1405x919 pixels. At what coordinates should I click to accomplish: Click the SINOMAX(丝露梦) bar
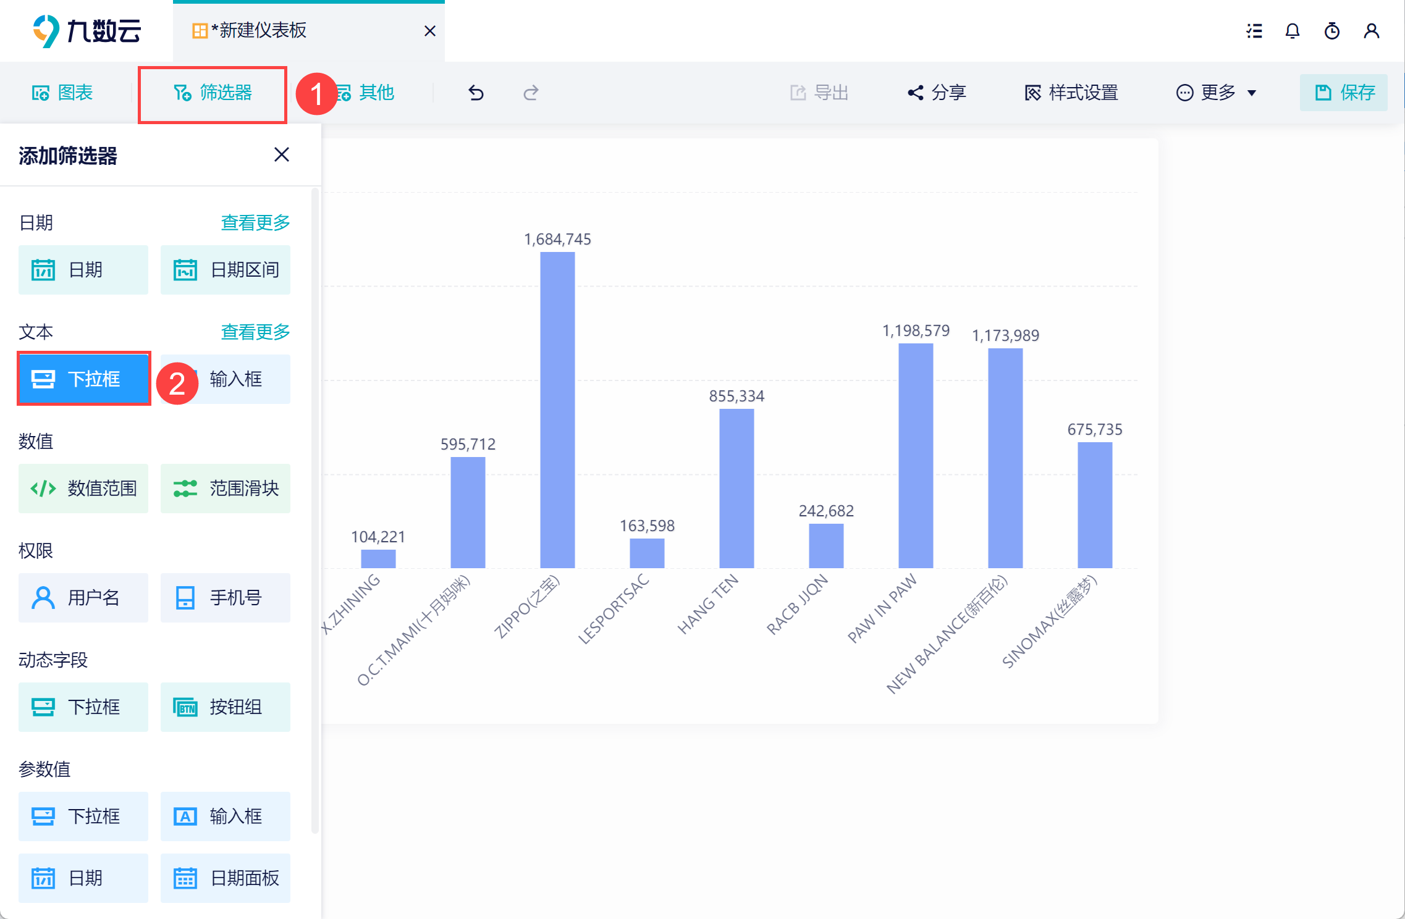pyautogui.click(x=1095, y=505)
